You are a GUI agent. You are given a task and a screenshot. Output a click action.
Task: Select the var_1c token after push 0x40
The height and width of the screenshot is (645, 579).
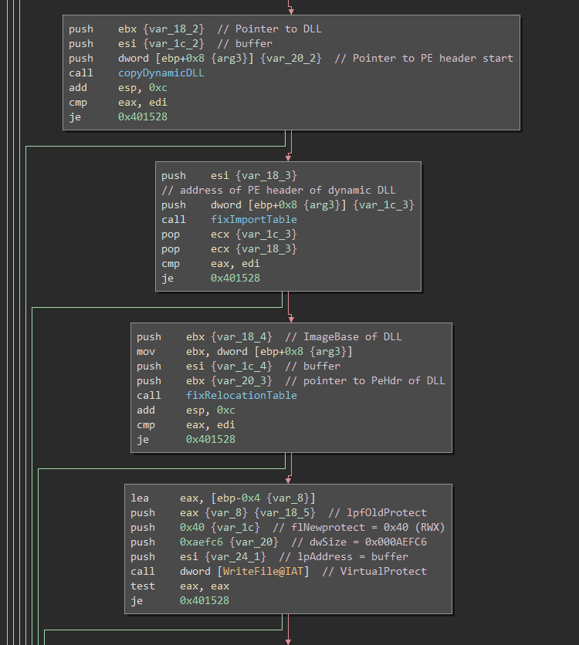tap(235, 528)
